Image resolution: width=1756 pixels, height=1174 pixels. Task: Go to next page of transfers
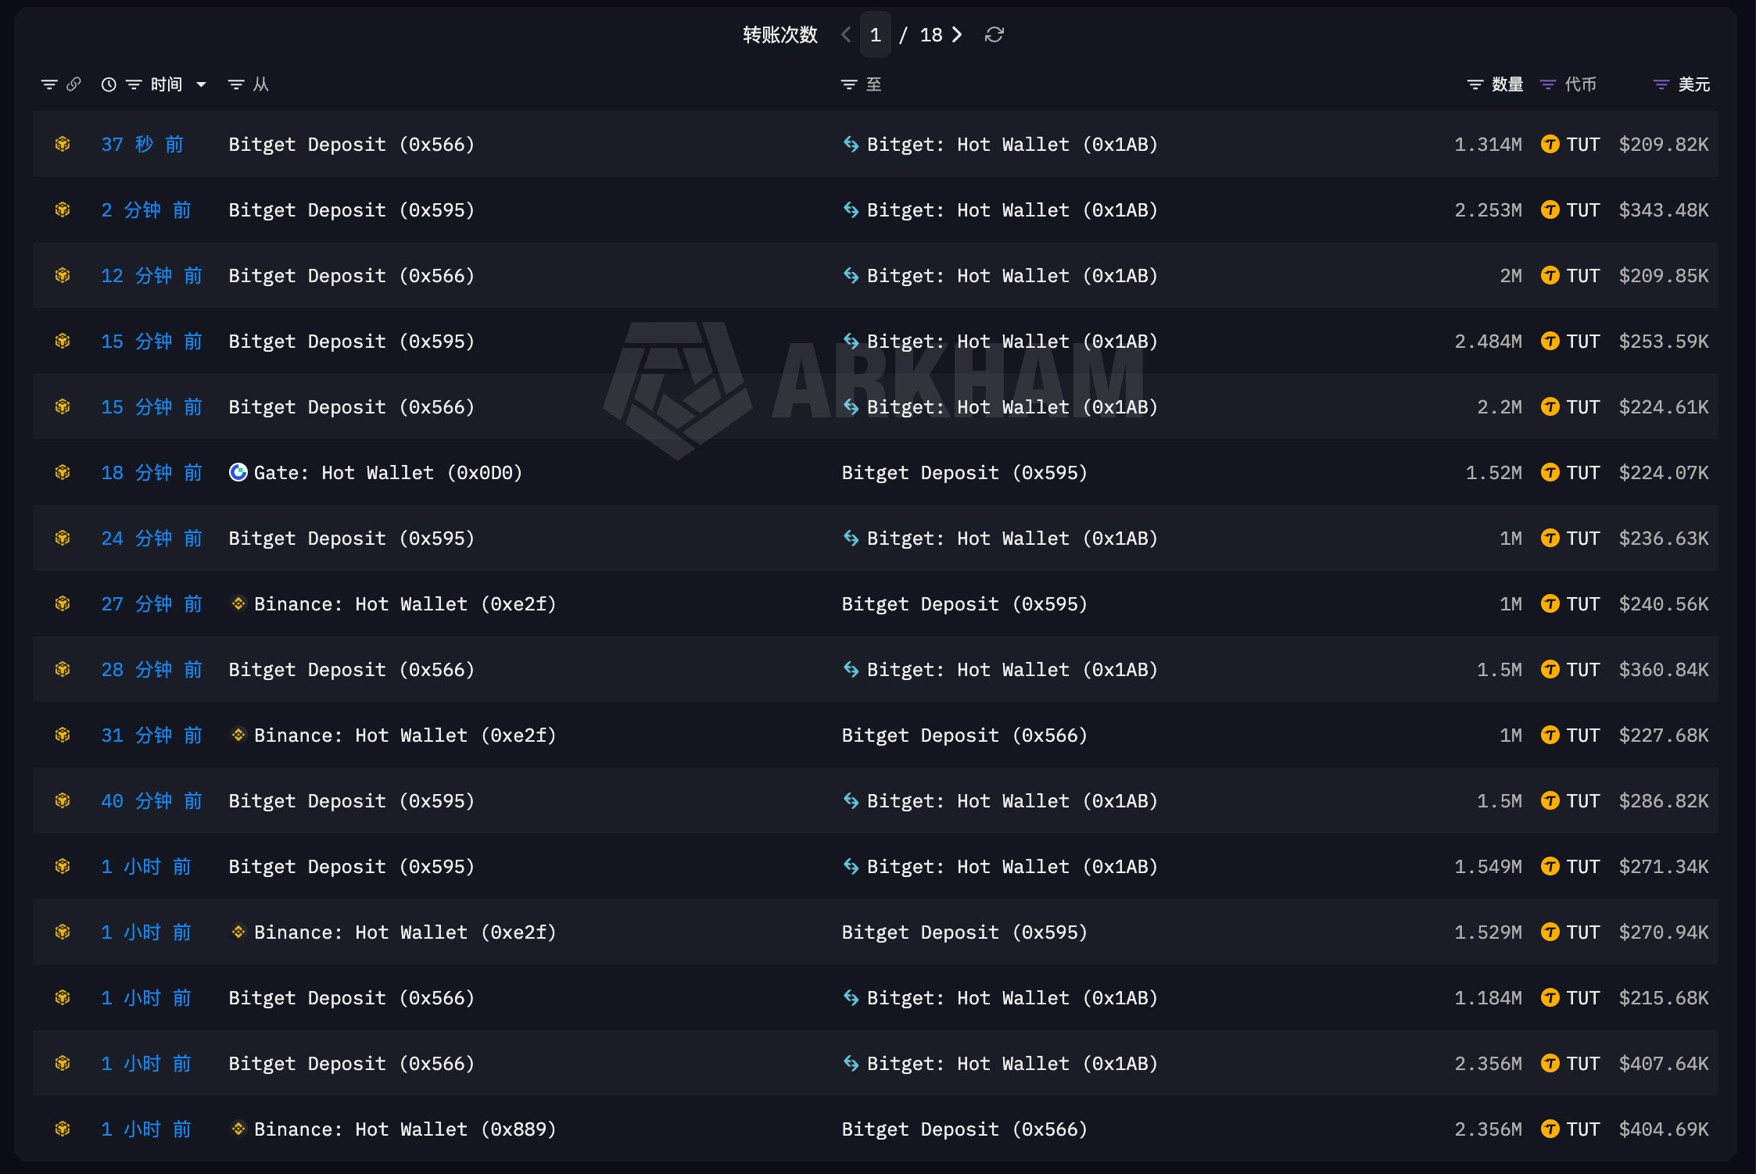[x=957, y=35]
